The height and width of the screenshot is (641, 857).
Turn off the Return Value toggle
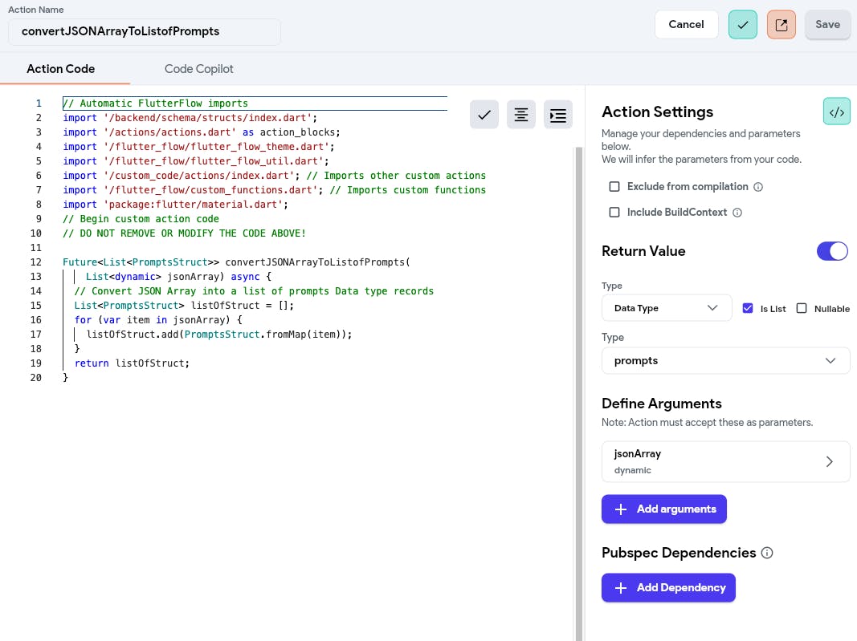[832, 251]
